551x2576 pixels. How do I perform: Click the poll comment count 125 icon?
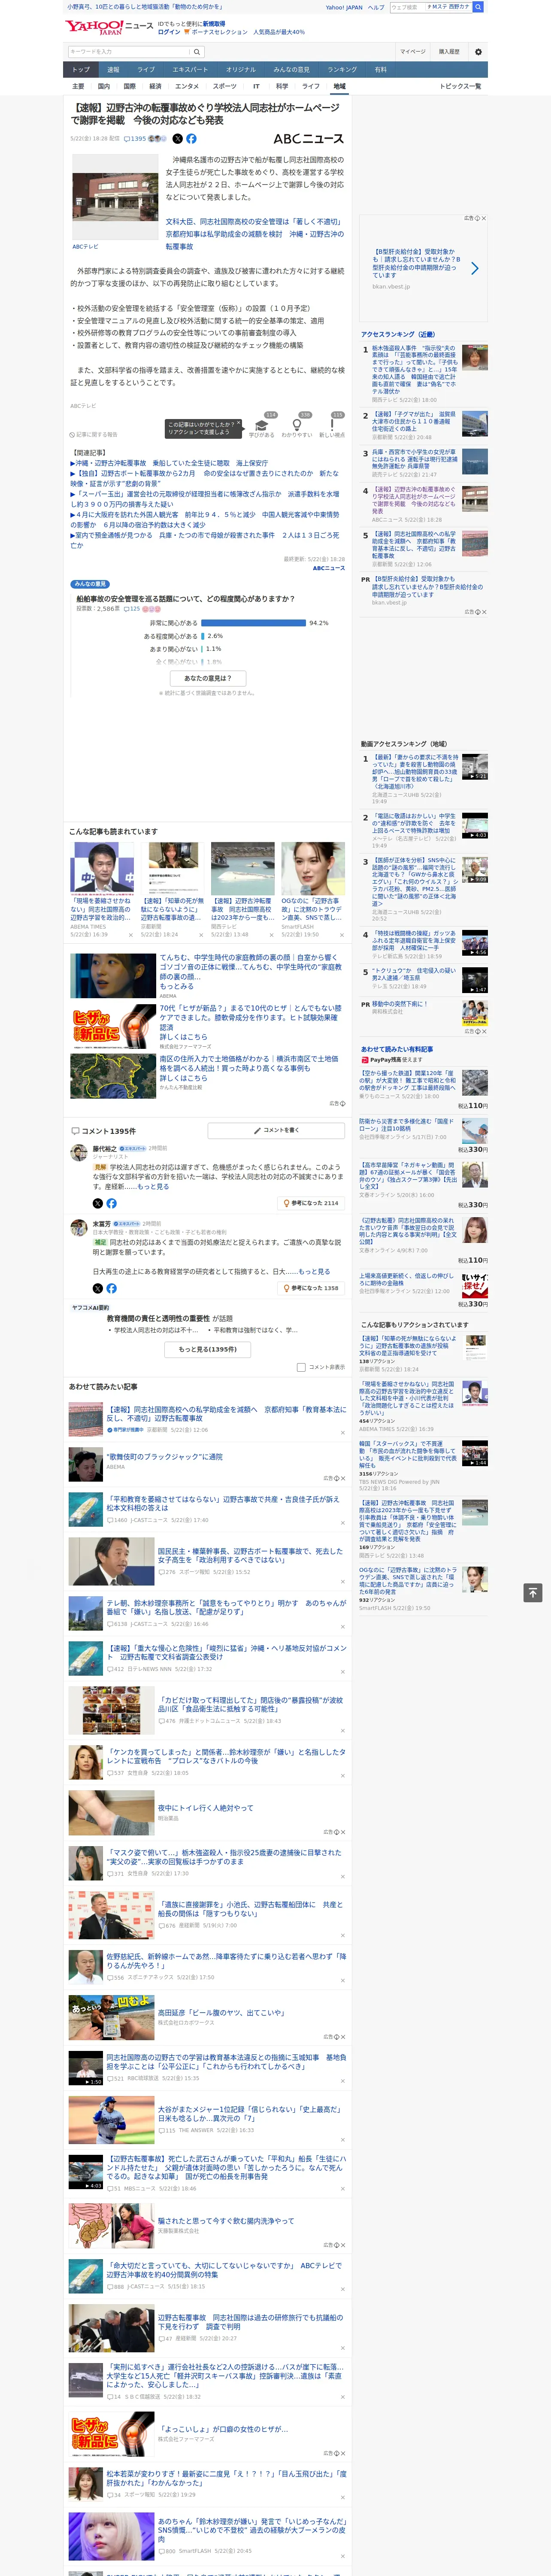[132, 608]
